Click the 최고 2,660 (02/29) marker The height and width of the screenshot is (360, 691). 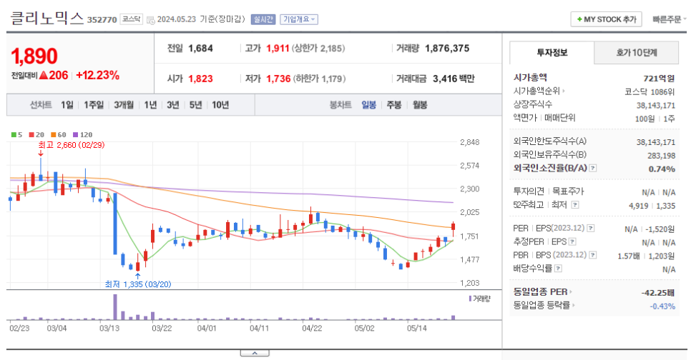(x=72, y=145)
